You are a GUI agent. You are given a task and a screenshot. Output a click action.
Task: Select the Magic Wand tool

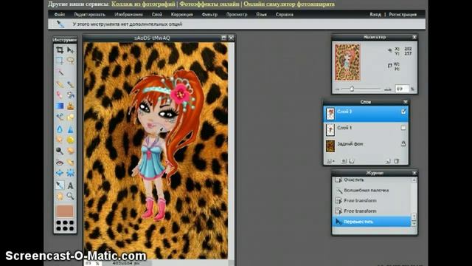[60, 72]
